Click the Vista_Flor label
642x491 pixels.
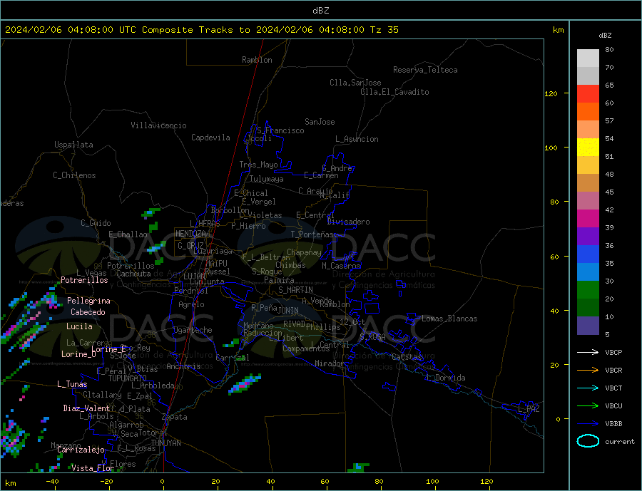(93, 468)
